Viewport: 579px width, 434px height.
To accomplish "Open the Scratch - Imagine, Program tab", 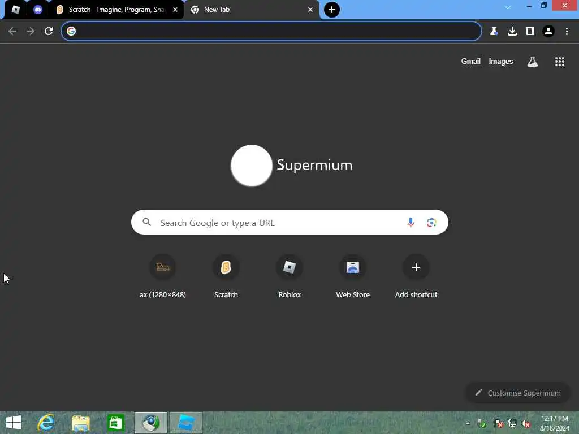I will (x=116, y=10).
